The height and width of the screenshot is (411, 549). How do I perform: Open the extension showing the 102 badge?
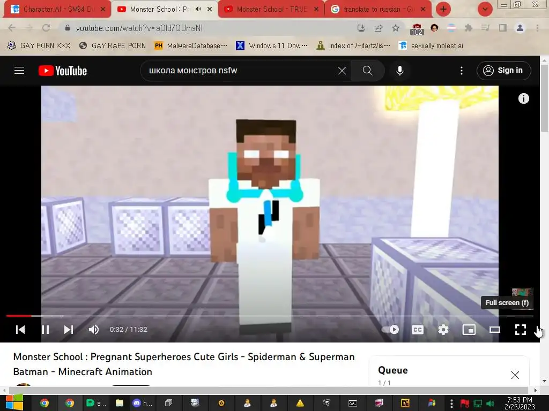tap(417, 29)
